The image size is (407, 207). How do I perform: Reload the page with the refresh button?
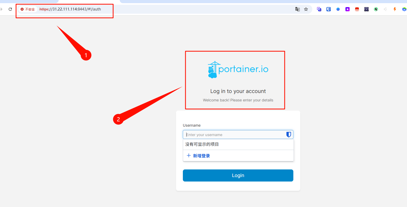[x=10, y=9]
